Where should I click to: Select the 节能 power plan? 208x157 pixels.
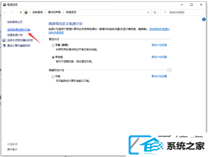tap(53, 77)
